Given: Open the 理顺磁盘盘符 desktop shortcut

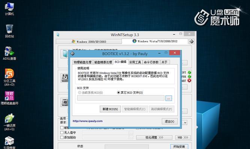Looking at the screenshot, I should pyautogui.click(x=9, y=98).
